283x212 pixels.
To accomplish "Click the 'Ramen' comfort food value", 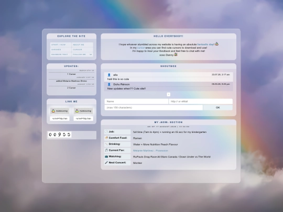I will (x=137, y=138).
